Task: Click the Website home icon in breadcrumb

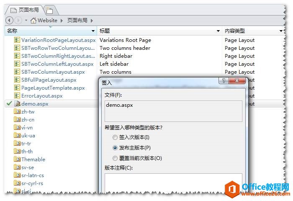Action: (33, 21)
